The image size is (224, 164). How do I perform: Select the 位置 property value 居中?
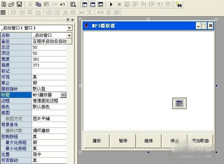[49, 154]
